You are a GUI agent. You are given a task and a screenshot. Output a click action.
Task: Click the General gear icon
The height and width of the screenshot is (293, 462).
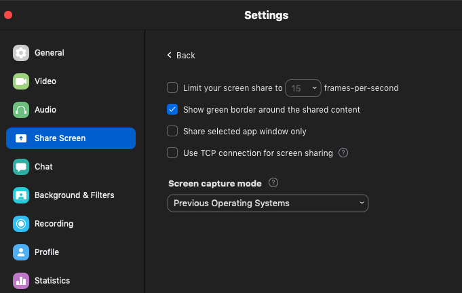coord(21,53)
